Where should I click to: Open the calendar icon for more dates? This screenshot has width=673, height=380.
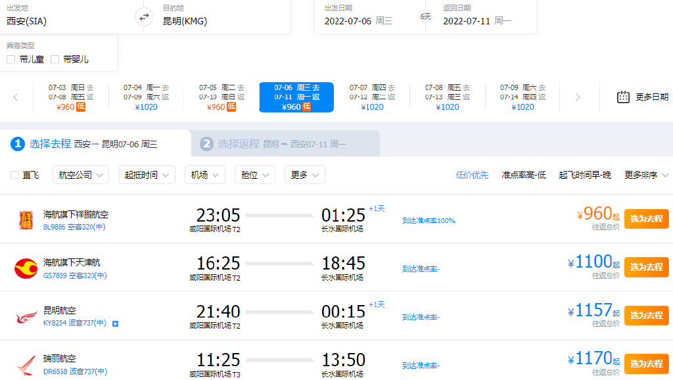[623, 97]
